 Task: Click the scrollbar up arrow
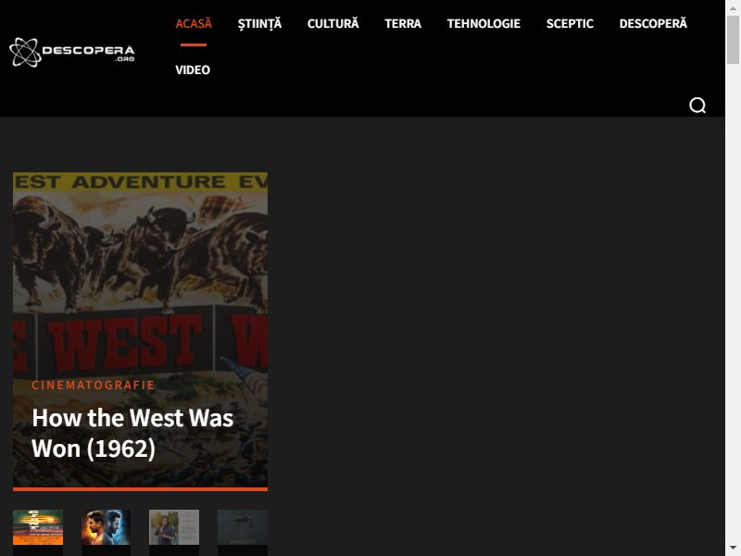[x=733, y=7]
